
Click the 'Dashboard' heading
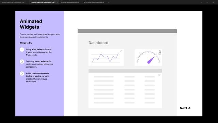98,43
